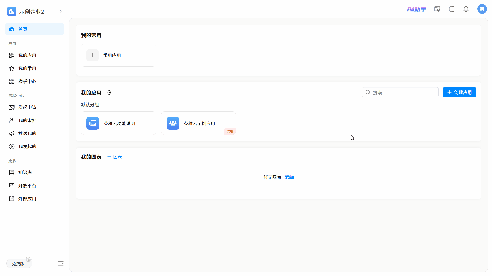Open 我的应用 in the sidebar
Viewport: 492px width, 276px height.
pos(35,55)
